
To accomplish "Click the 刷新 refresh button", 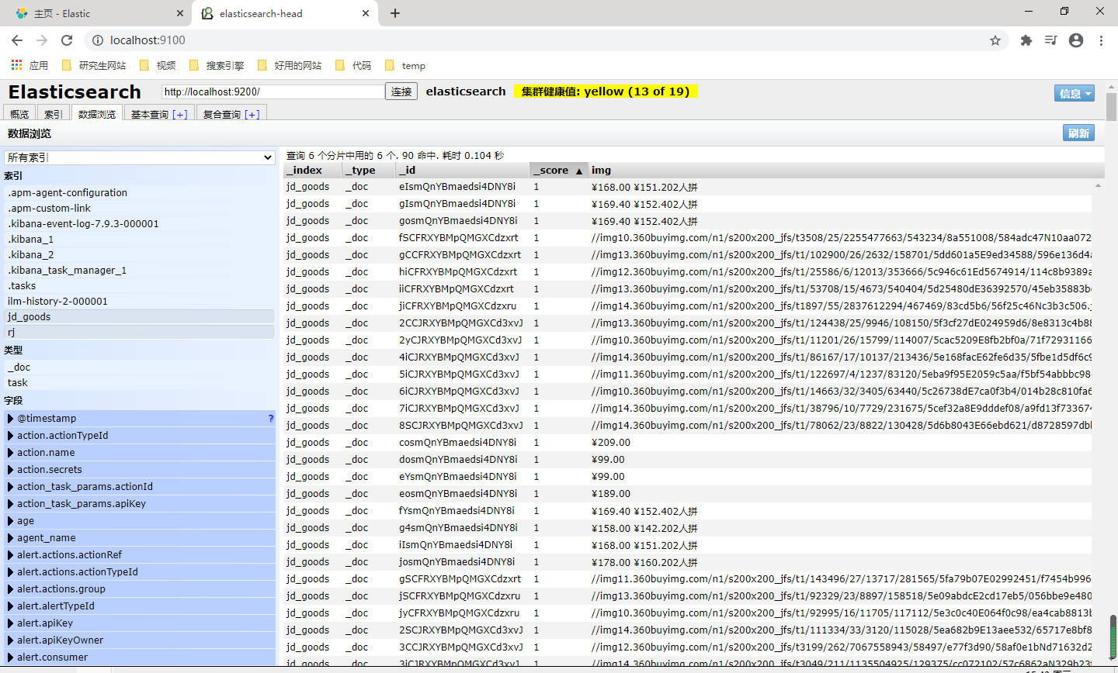I will (x=1078, y=133).
